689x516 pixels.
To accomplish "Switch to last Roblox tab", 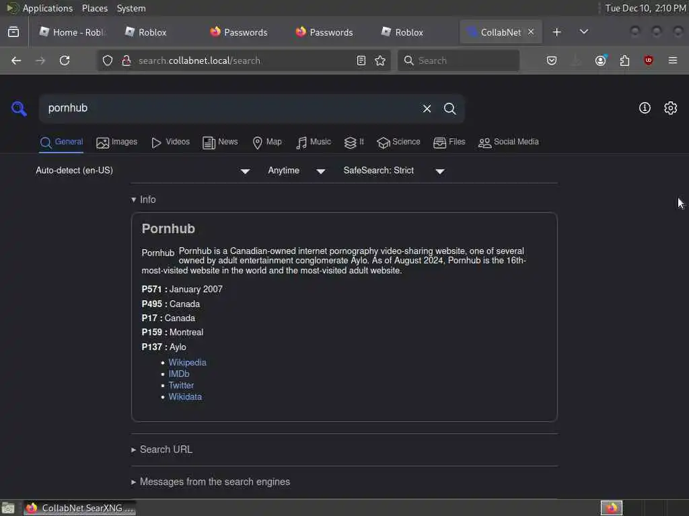I will pyautogui.click(x=402, y=32).
